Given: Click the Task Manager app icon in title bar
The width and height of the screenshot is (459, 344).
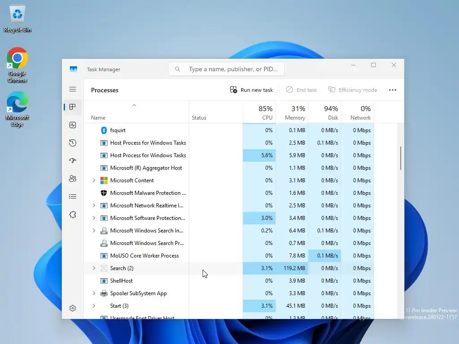Looking at the screenshot, I should 74,69.
